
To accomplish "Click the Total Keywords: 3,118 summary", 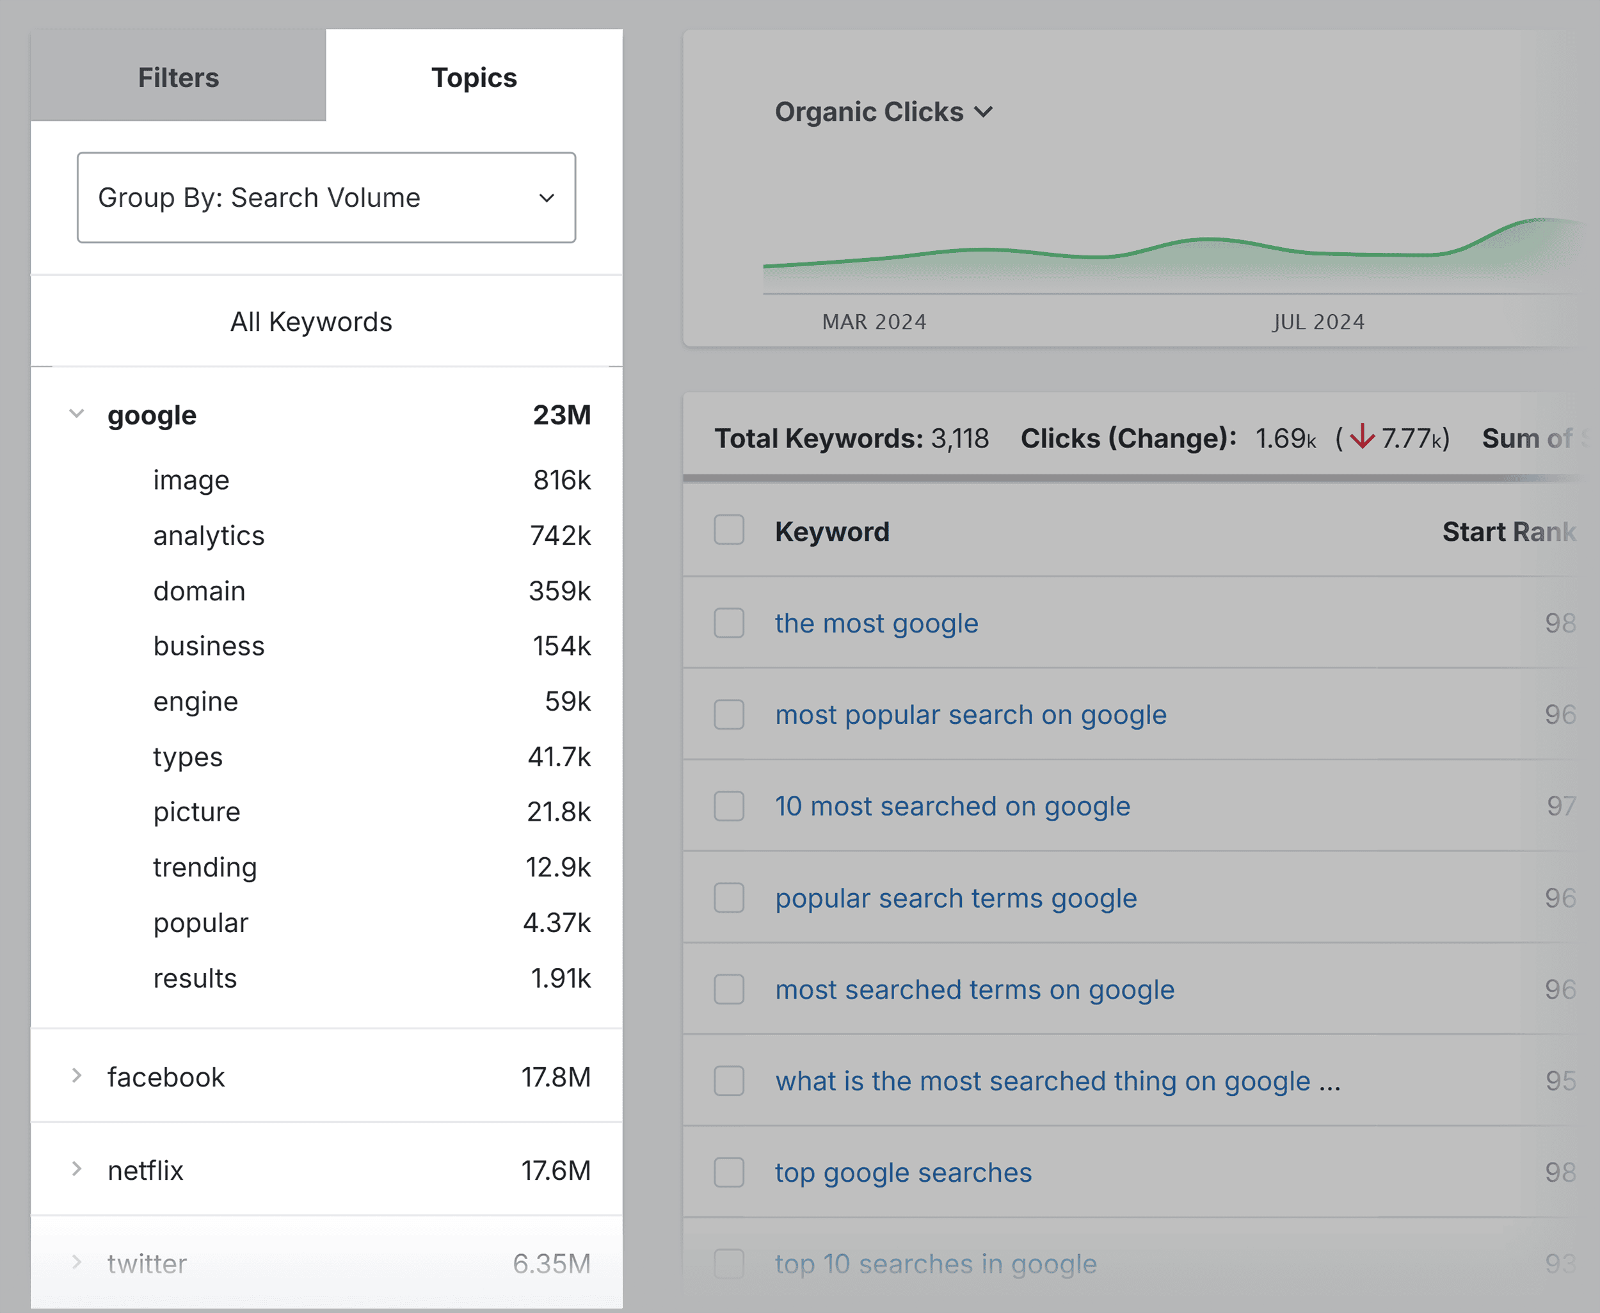I will [851, 439].
